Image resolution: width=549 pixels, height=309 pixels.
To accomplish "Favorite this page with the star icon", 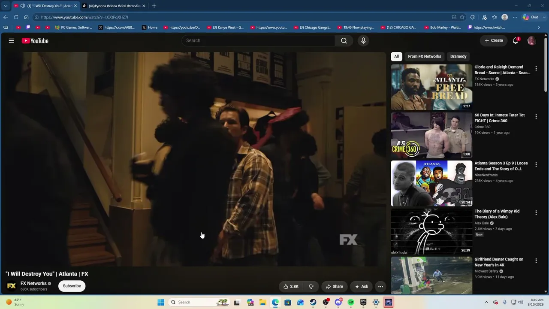I will (x=462, y=17).
